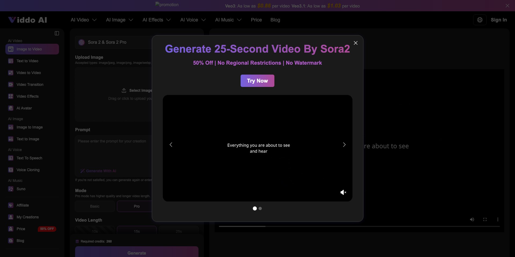
Task: Click the Text To Speech sidebar icon
Action: point(11,158)
